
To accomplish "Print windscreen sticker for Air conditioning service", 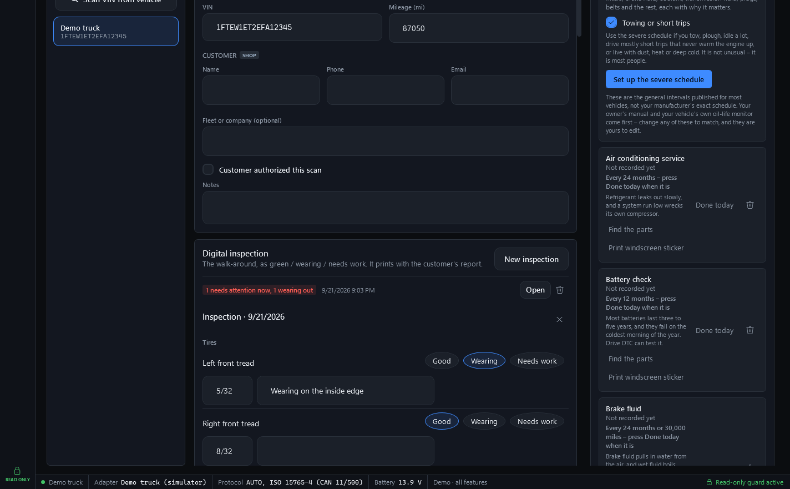I will (x=646, y=248).
